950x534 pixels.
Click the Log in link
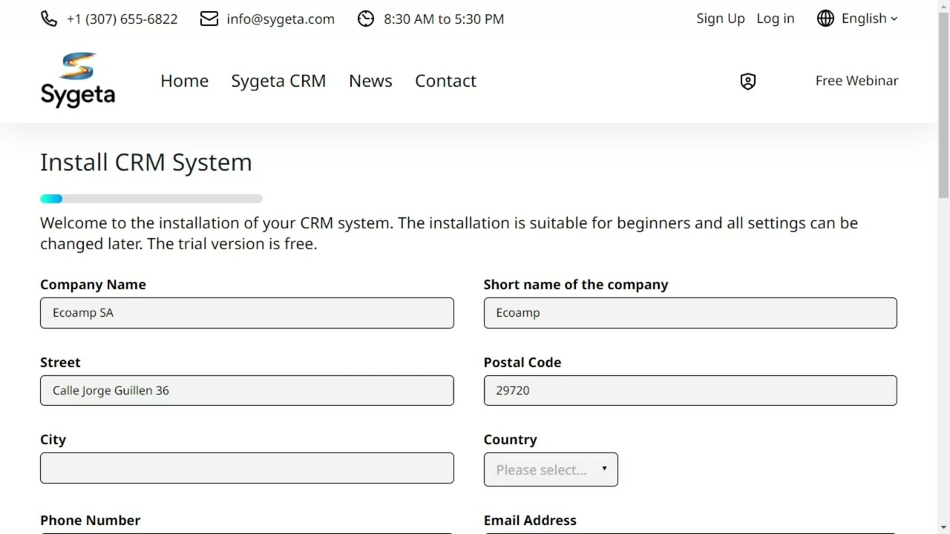click(775, 19)
